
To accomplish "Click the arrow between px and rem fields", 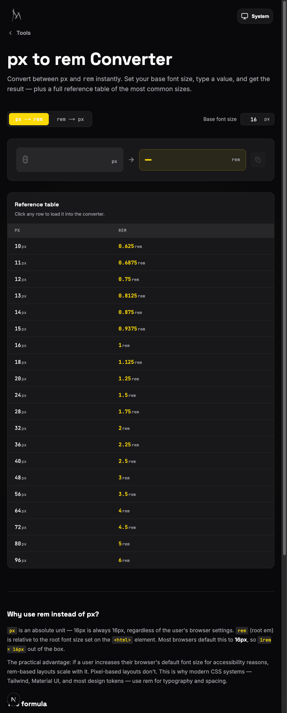I will pos(131,160).
